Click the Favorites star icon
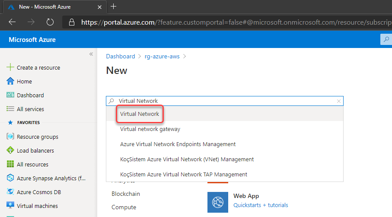The width and height of the screenshot is (392, 217). pos(10,122)
